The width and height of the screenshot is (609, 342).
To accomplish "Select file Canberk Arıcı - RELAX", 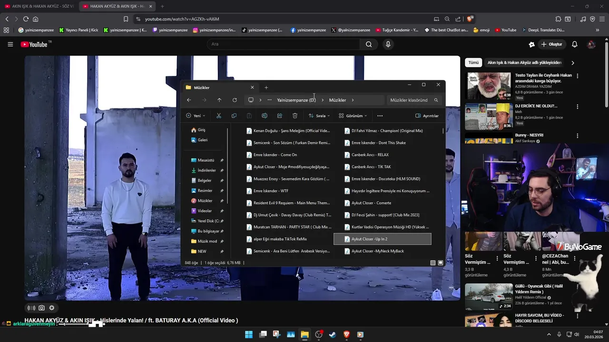I will pyautogui.click(x=383, y=155).
